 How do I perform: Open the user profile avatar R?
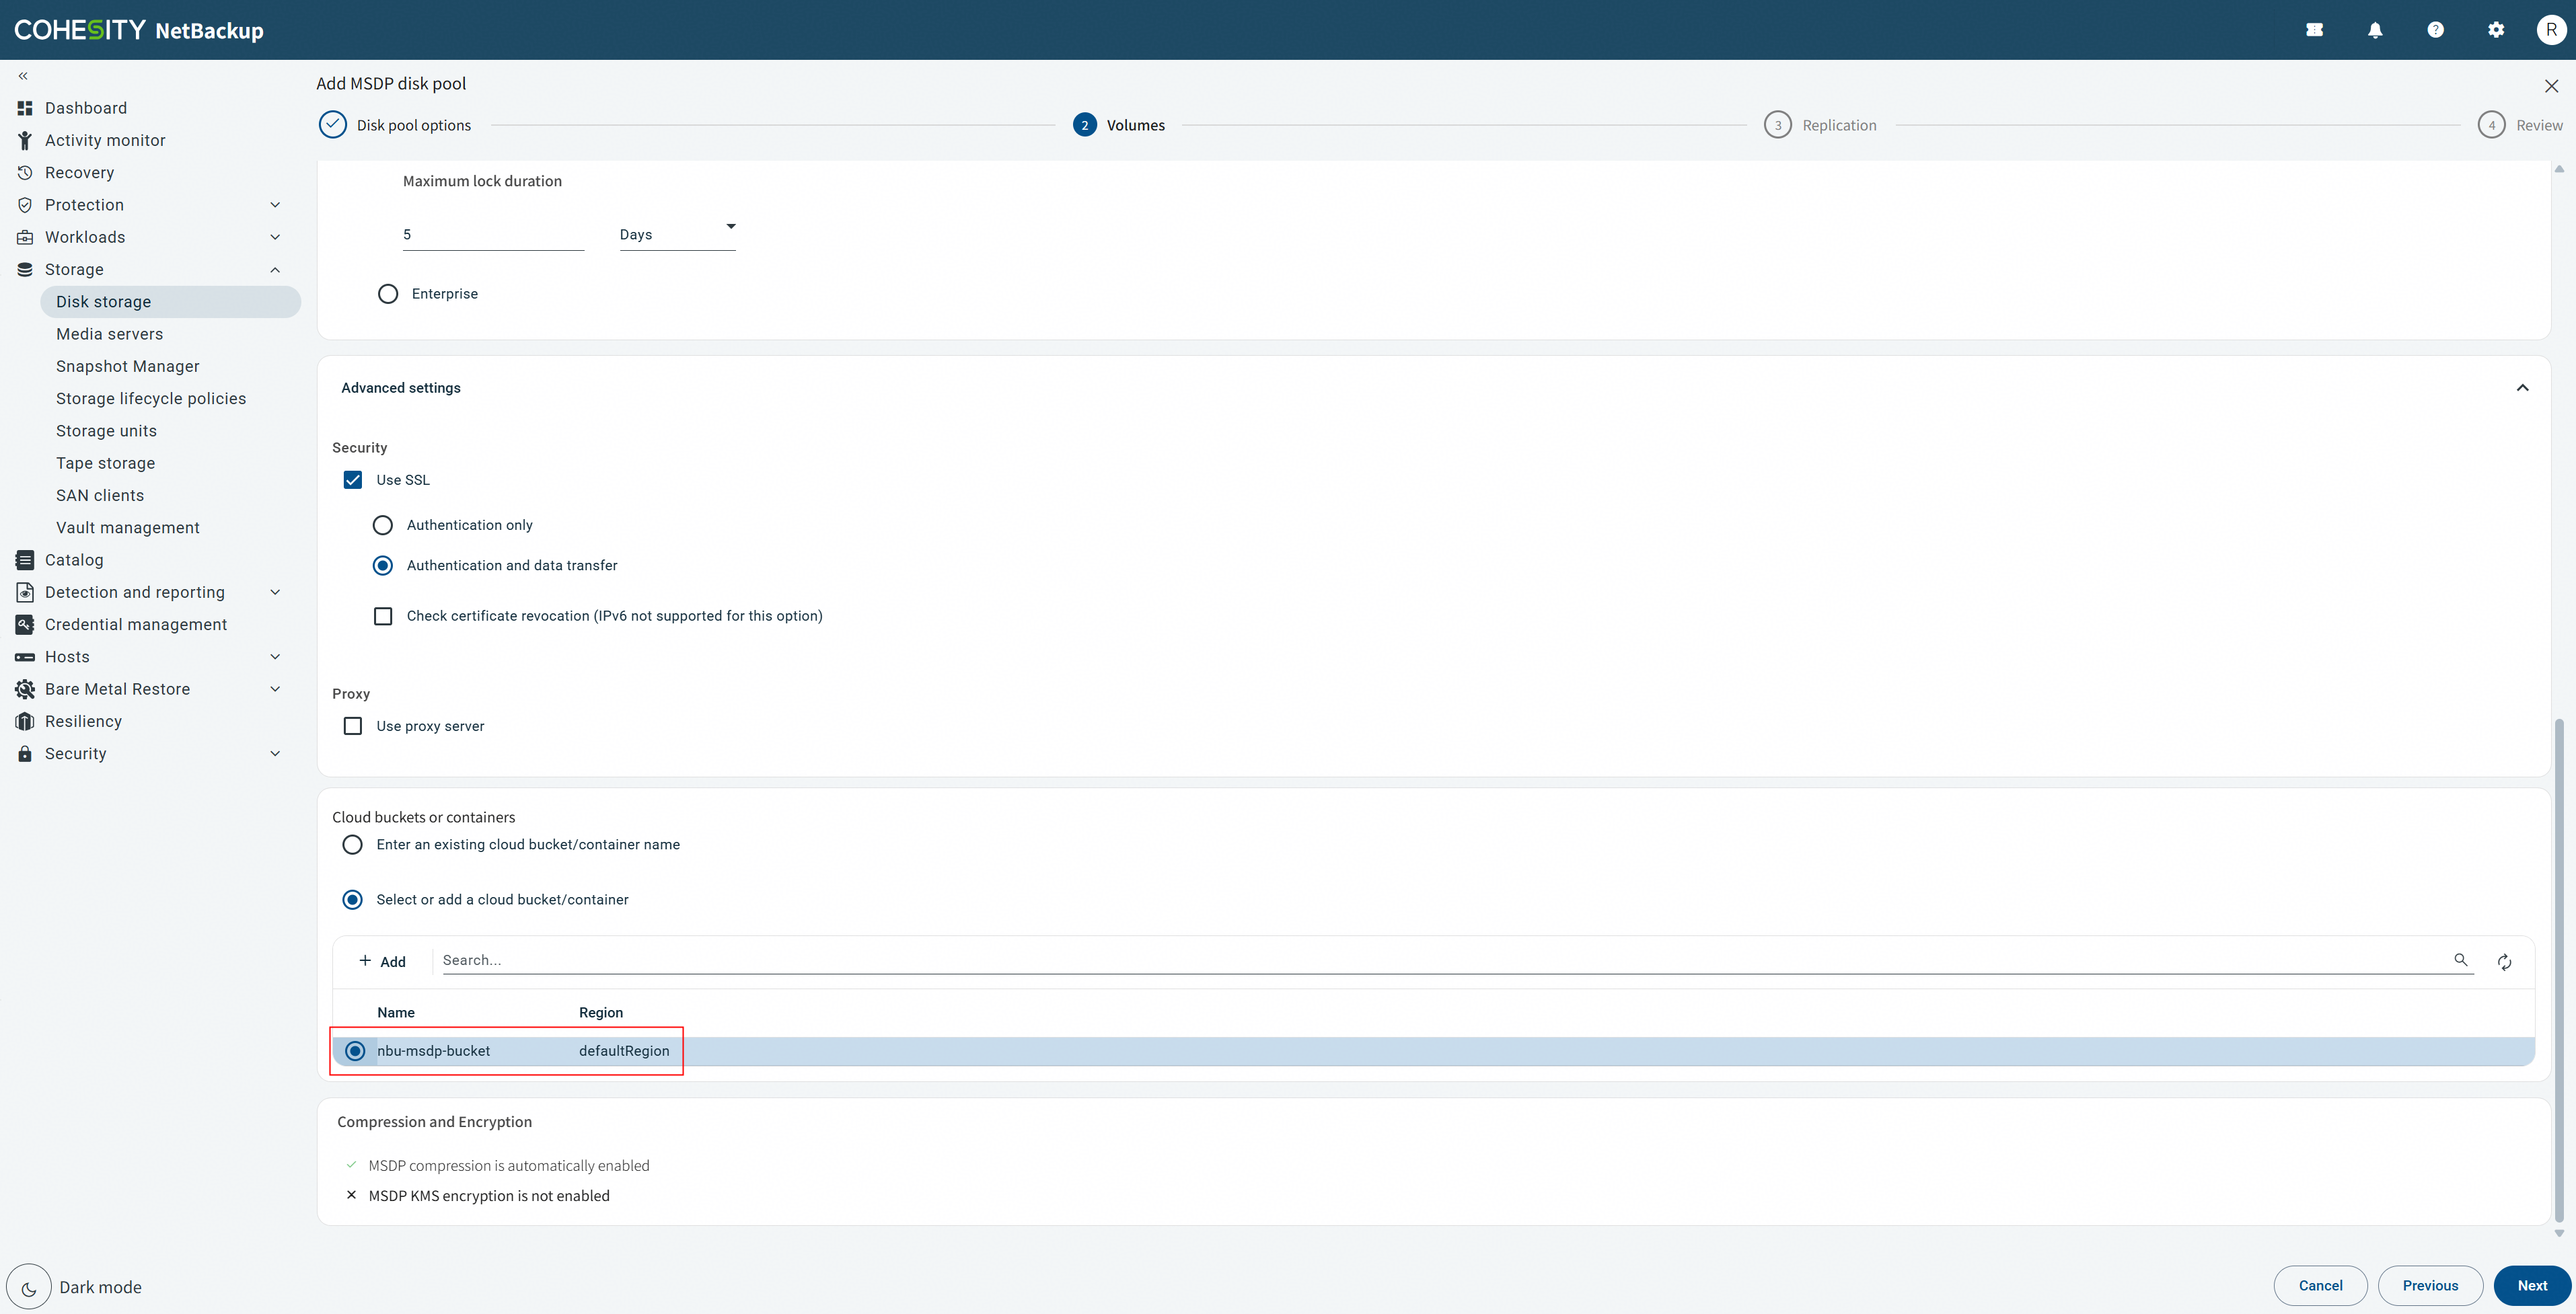click(2552, 30)
